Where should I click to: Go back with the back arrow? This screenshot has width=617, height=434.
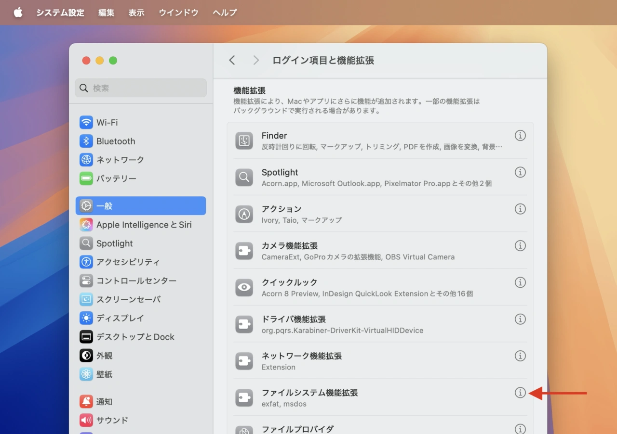click(x=232, y=60)
